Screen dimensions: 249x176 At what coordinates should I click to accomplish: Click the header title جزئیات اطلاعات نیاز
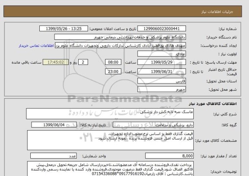tap(217, 12)
